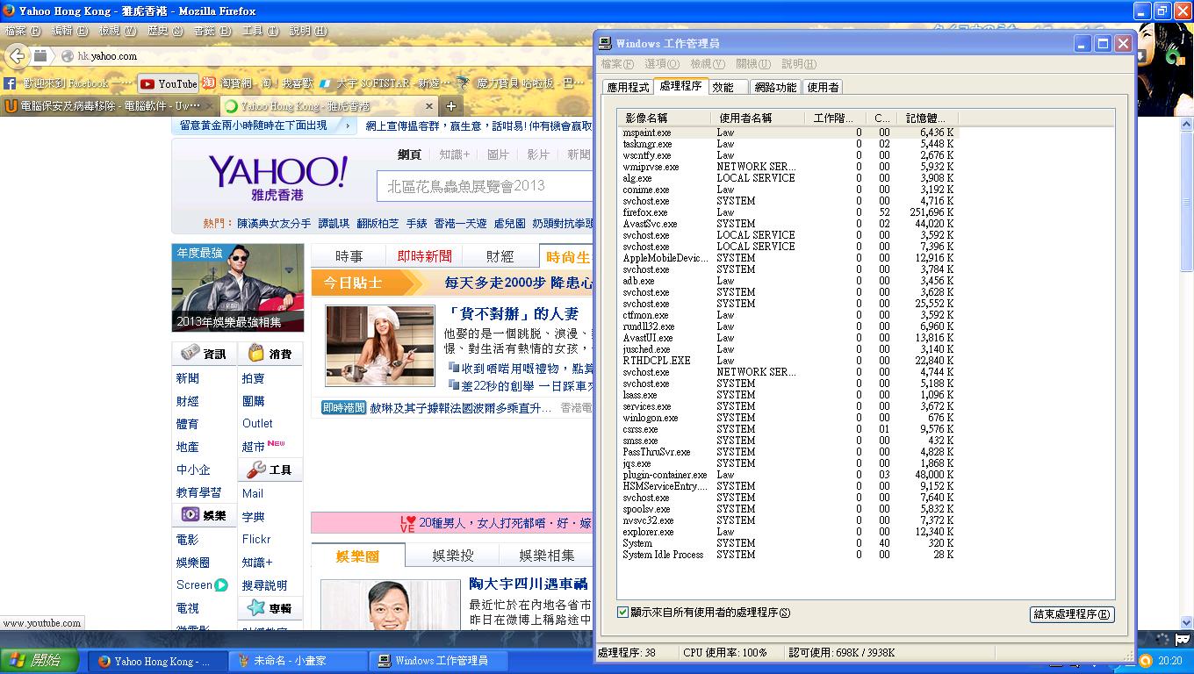This screenshot has width=1194, height=674.
Task: Open the 消費 shopping bag section
Action: (270, 354)
